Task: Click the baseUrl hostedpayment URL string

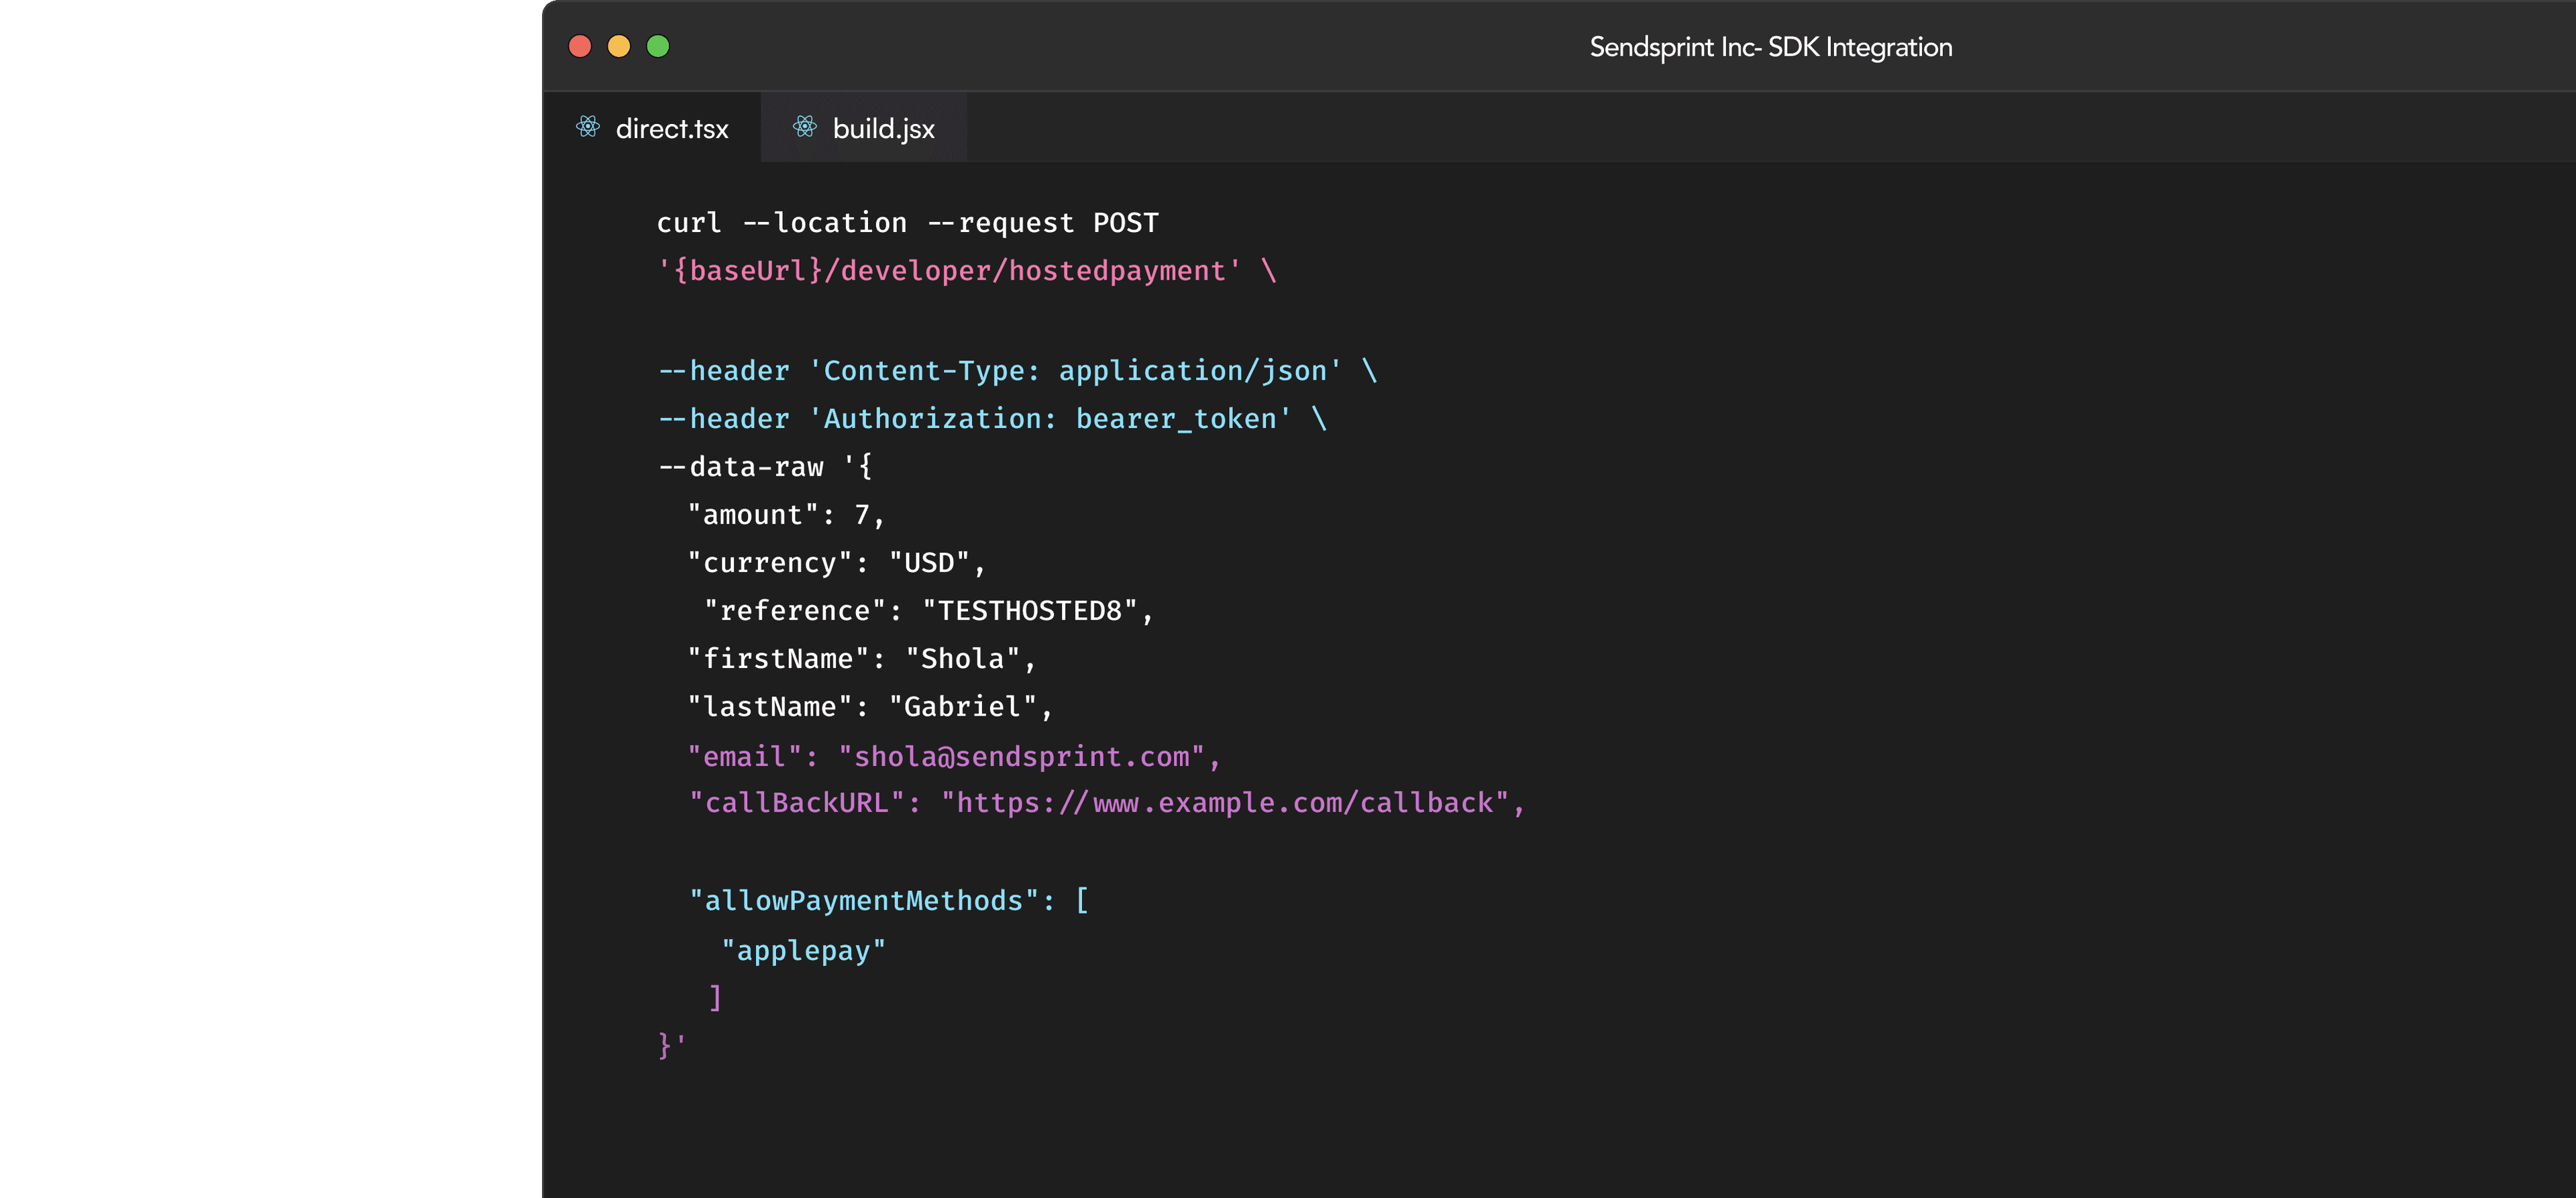Action: [x=950, y=271]
